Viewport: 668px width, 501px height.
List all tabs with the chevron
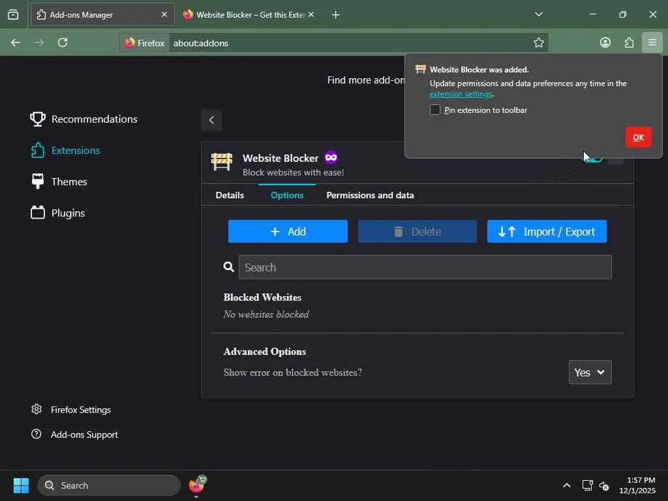click(538, 14)
